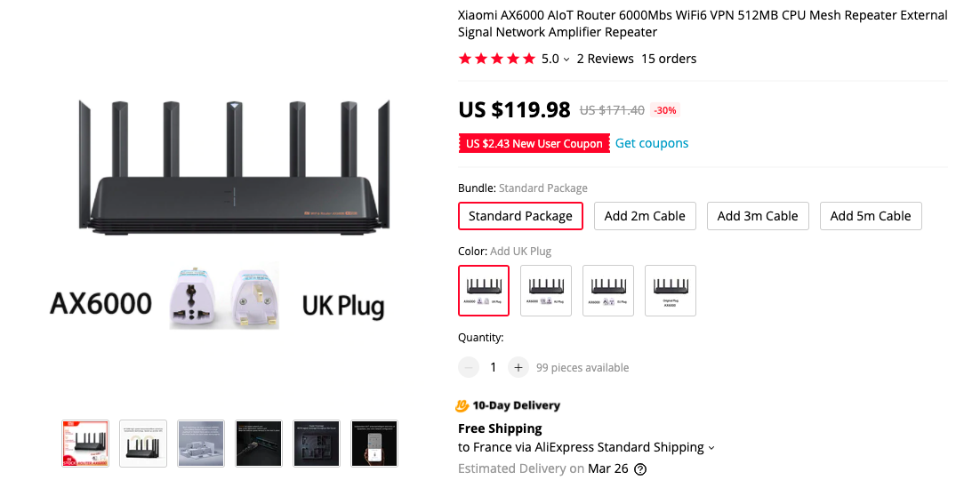Click the minus icon to decrease quantity
This screenshot has height=480, width=956.
pos(469,367)
